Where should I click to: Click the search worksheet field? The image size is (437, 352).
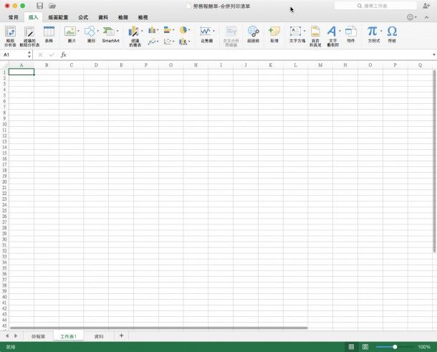375,6
